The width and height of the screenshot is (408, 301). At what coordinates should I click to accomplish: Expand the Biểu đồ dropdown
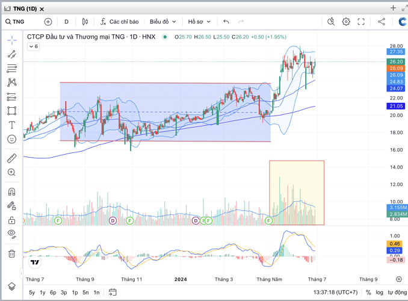[163, 22]
